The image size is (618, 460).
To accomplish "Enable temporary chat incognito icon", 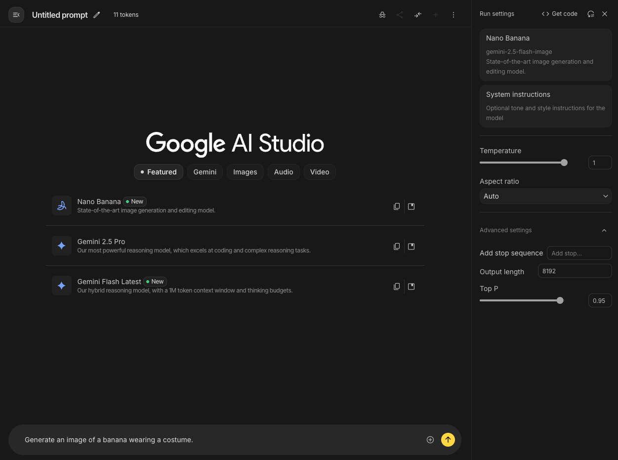I will pyautogui.click(x=382, y=15).
